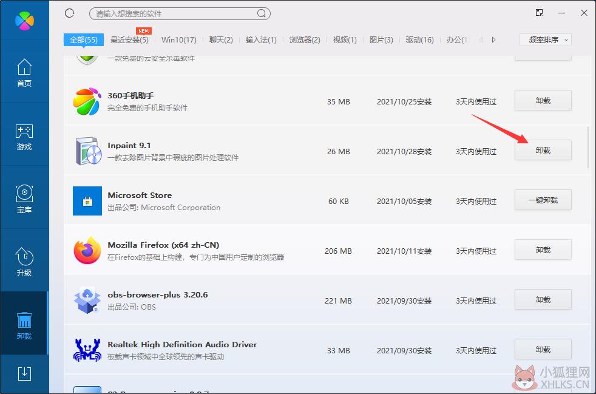Select the 全部(55) tab
Screen dimensions: 596x394
(84, 39)
